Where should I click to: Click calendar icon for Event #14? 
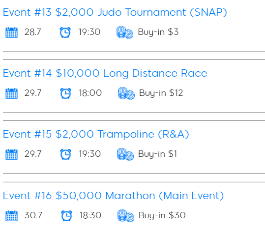tap(11, 93)
